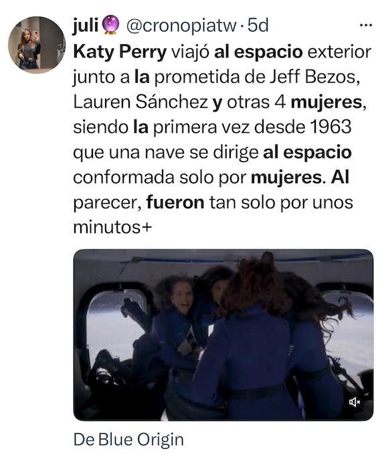This screenshot has width=382, height=454.
Task: Click the bold Al after mujeres.
Action: point(340,177)
